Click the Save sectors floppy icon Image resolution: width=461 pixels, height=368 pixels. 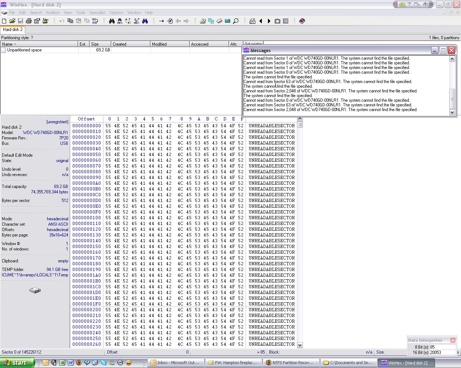(x=21, y=21)
